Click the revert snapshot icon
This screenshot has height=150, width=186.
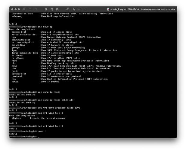pyautogui.click(x=57, y=9)
